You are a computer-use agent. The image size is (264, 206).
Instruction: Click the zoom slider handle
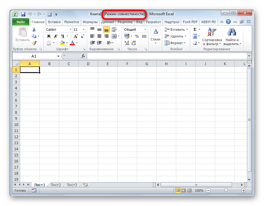[226, 190]
